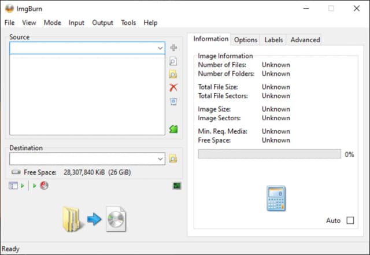Screen dimensions: 370x255
Task: Switch to the Labels tab
Action: (273, 40)
